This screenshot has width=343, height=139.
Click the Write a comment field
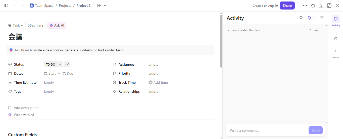[266, 130]
